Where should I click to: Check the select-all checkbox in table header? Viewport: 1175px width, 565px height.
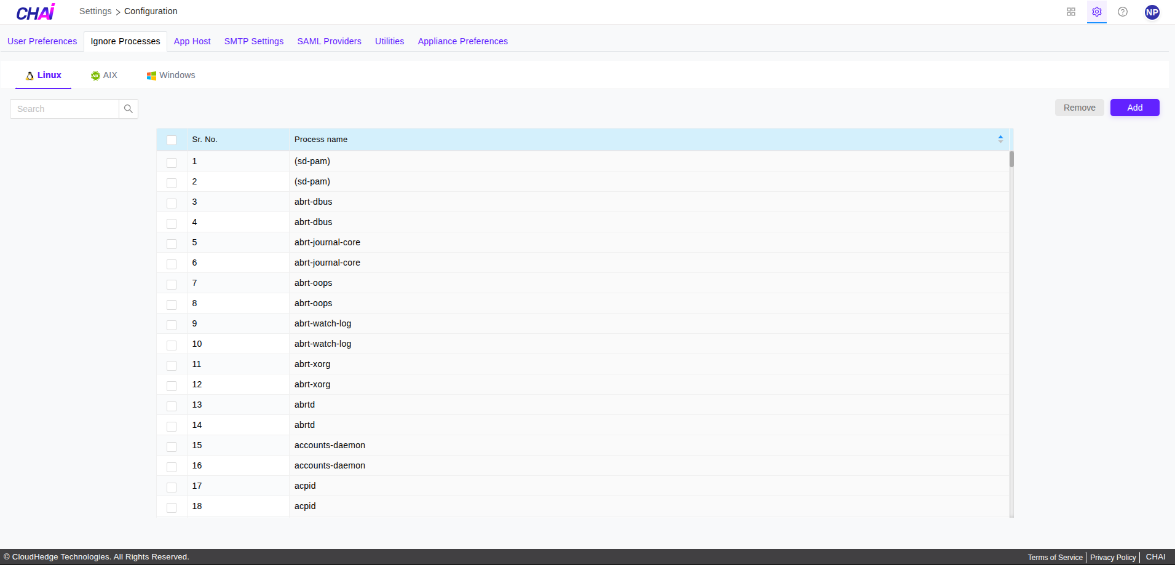172,140
